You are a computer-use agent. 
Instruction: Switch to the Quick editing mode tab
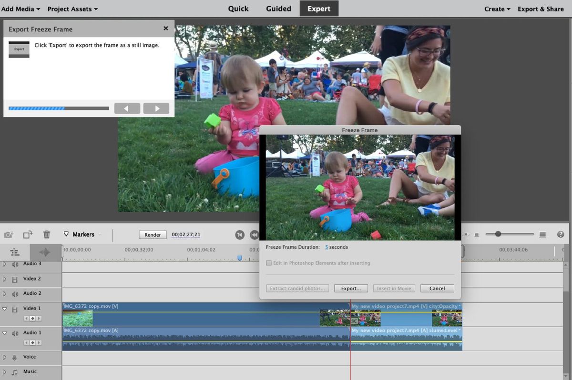238,9
